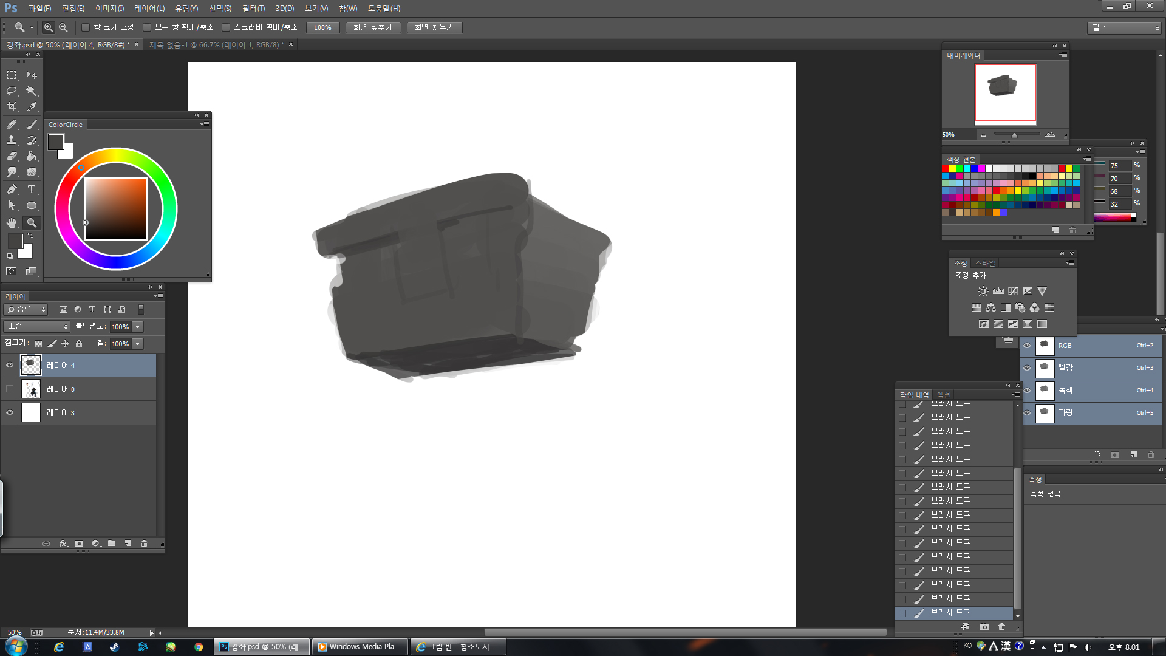1166x656 pixels.
Task: Add layer style fx icon
Action: click(x=63, y=544)
